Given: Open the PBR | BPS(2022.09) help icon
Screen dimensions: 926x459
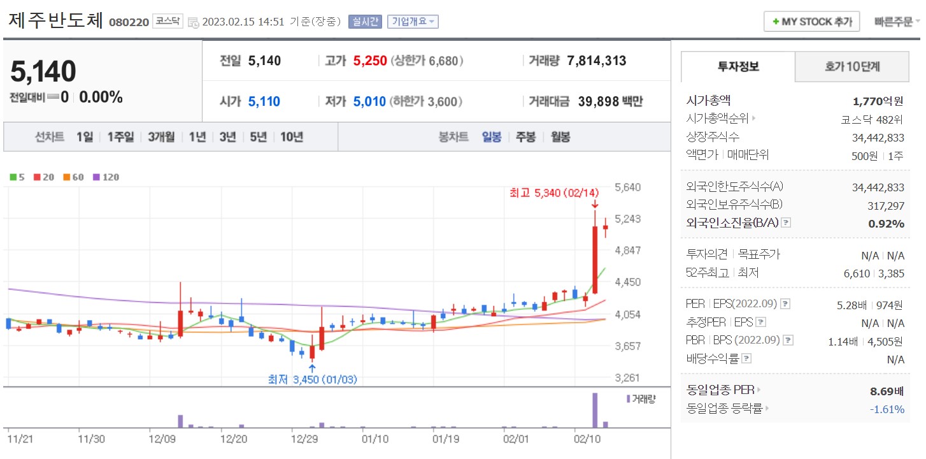Looking at the screenshot, I should pos(787,339).
